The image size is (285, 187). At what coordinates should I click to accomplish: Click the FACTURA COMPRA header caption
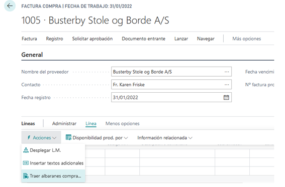(x=76, y=6)
